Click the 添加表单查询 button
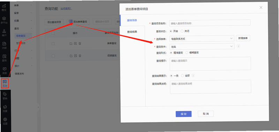The height and width of the screenshot is (132, 279). 78,22
